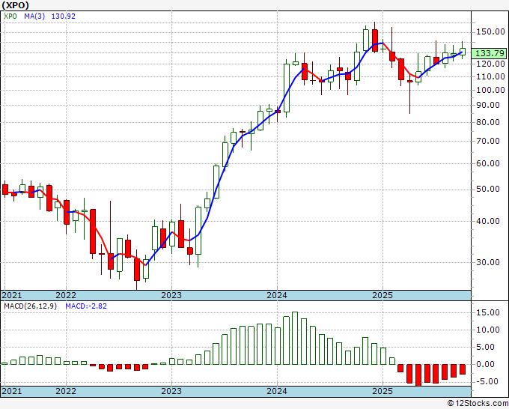This screenshot has width=509, height=409.
Task: Click the (XPO) chart title
Action: point(15,5)
